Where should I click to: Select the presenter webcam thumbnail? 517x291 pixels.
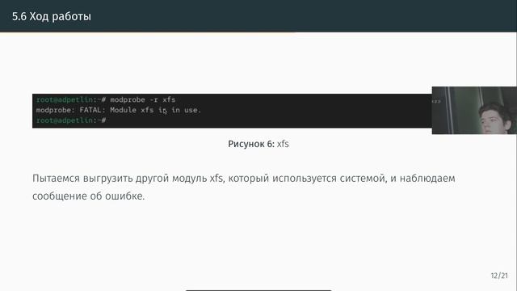coord(474,110)
